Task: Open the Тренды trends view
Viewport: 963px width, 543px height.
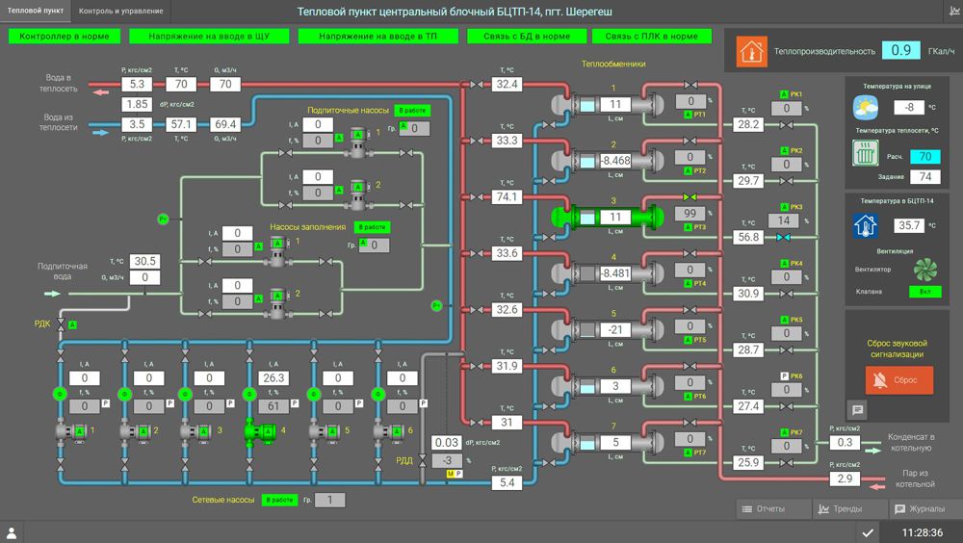Action: point(837,508)
